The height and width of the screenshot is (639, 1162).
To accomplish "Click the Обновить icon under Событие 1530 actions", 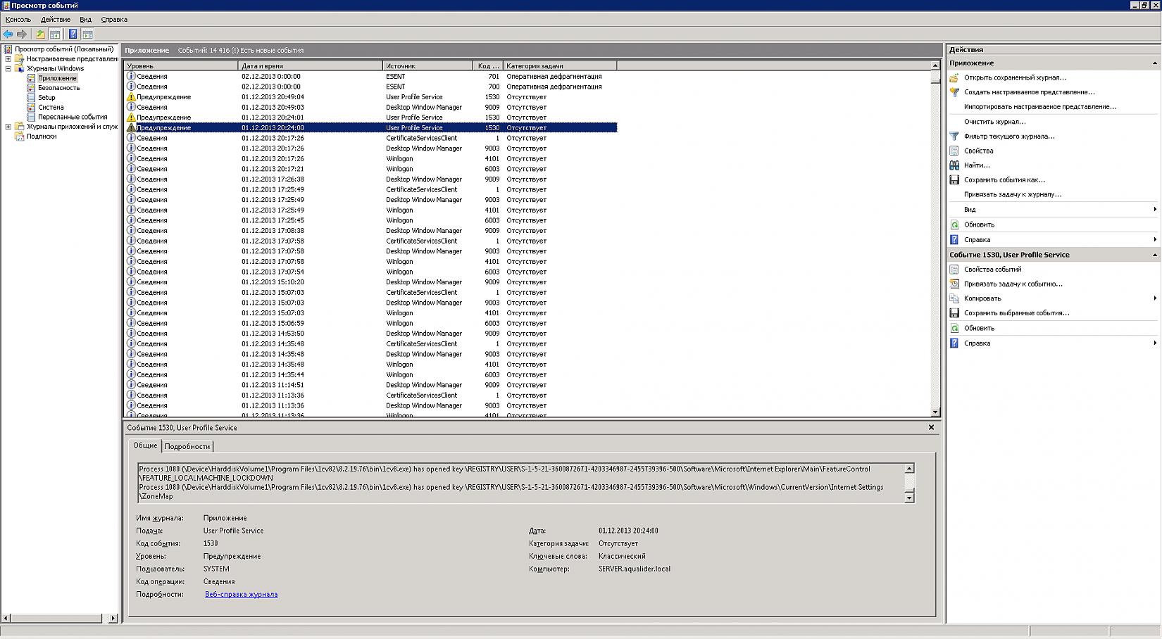I will click(x=954, y=328).
